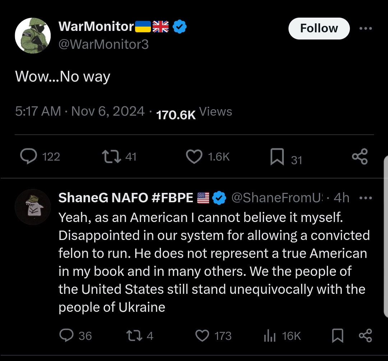
Task: Bookmark ShaneG's reply
Action: [x=337, y=335]
